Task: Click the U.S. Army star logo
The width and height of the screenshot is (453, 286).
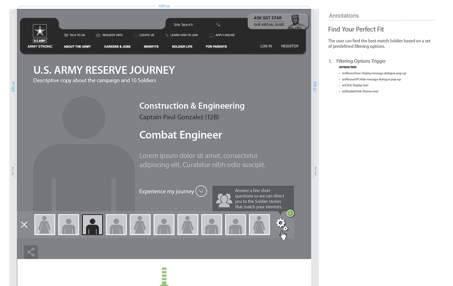Action: 40,32
